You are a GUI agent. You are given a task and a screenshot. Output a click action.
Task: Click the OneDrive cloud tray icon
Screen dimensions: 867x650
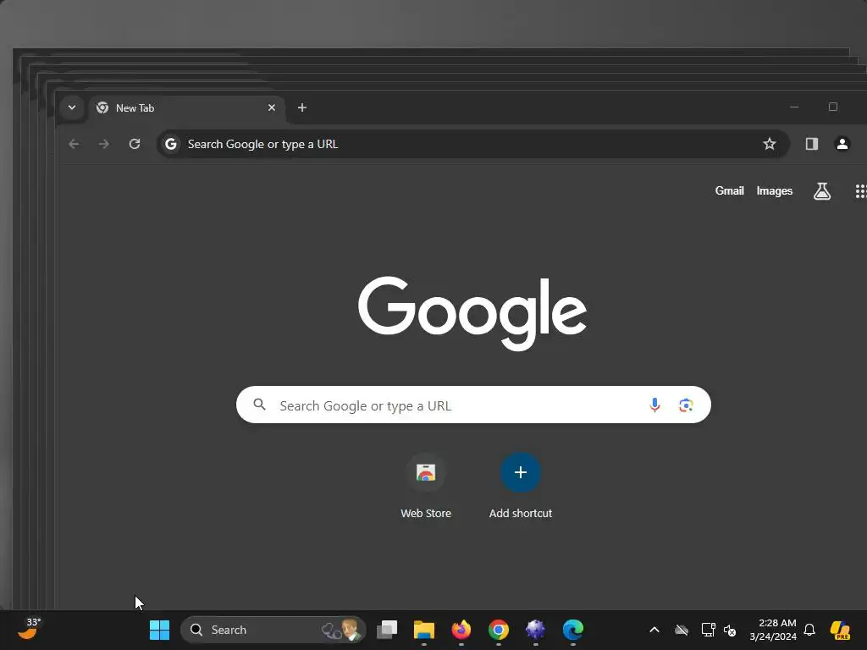pos(682,630)
